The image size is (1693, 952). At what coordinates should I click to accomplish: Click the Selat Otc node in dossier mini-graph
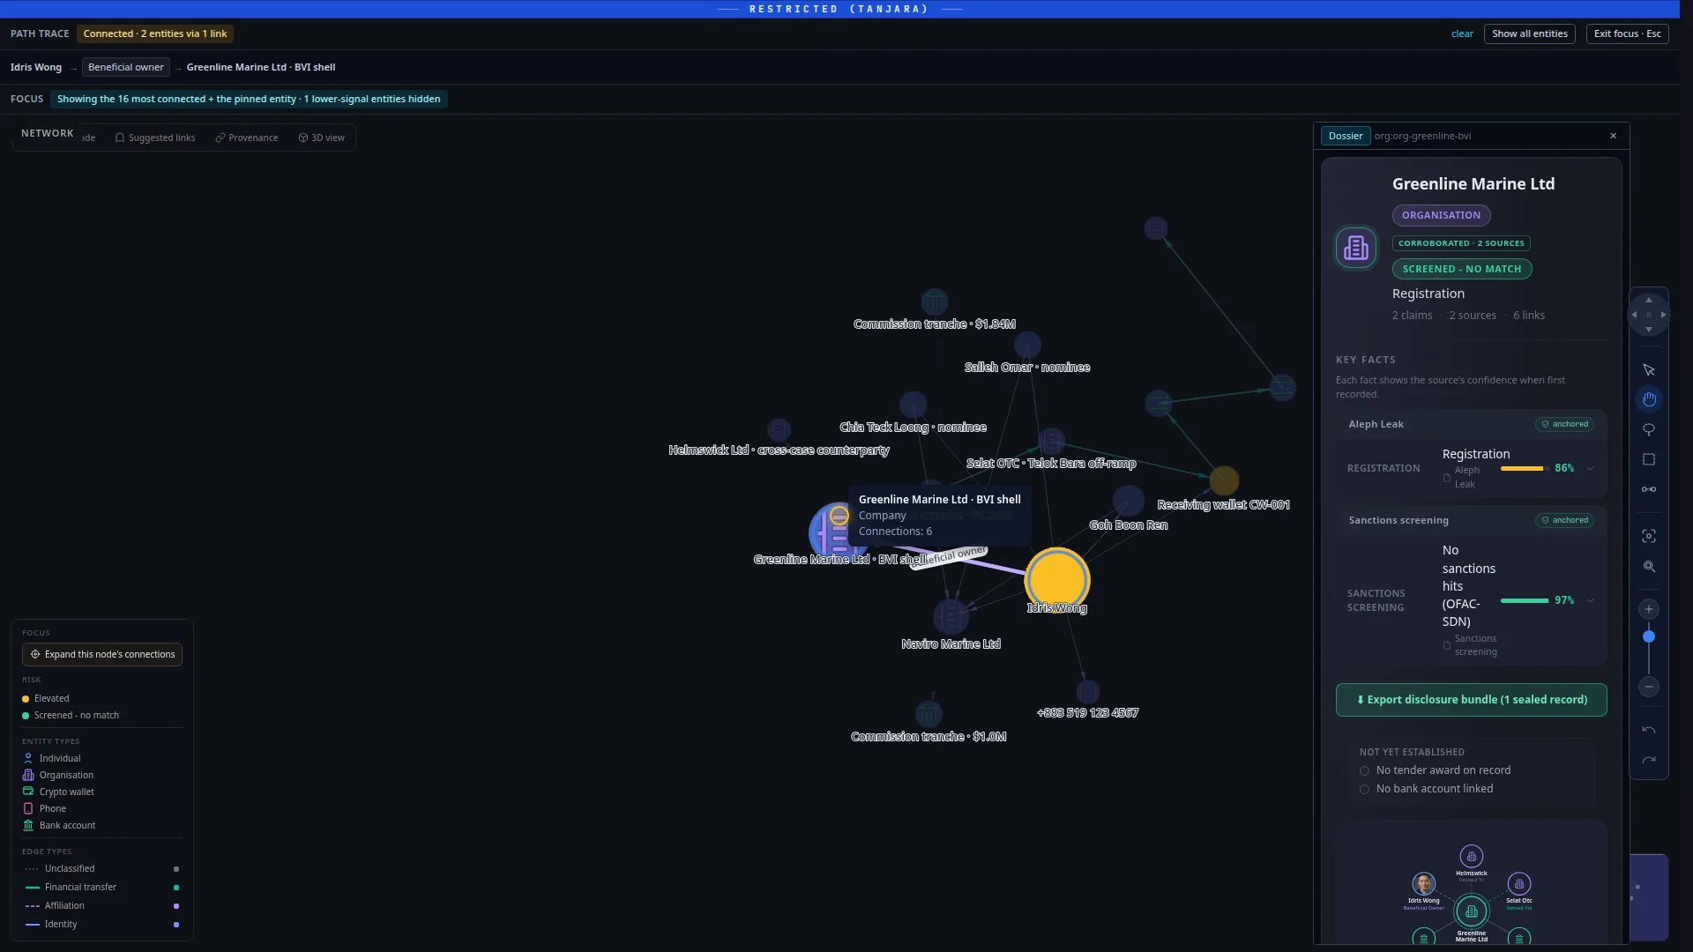pos(1518,883)
